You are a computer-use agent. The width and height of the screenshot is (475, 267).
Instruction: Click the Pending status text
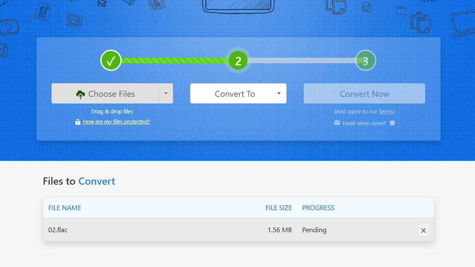tap(314, 230)
